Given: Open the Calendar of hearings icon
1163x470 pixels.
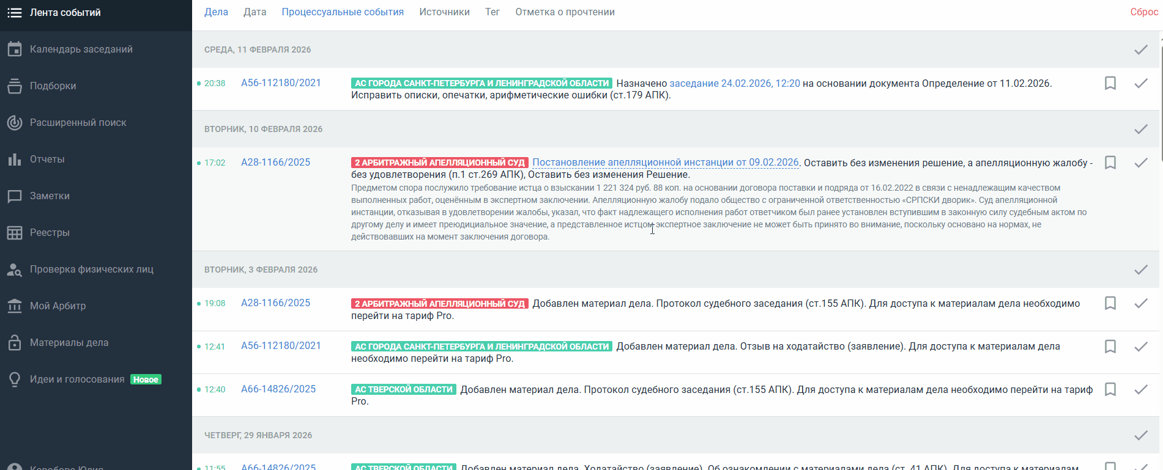Looking at the screenshot, I should click(15, 49).
